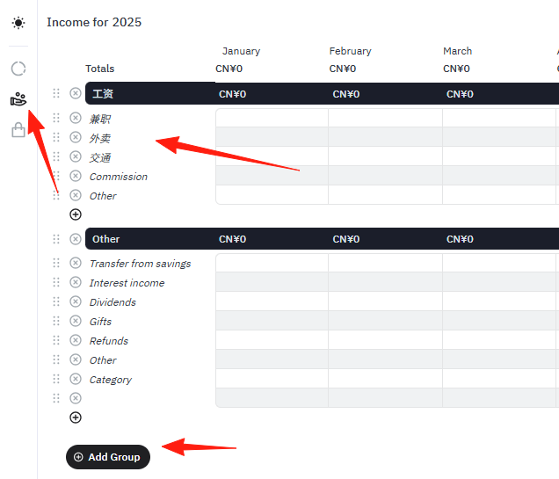
Task: Open the Expenses shopping bag sidebar icon
Action: coord(18,130)
